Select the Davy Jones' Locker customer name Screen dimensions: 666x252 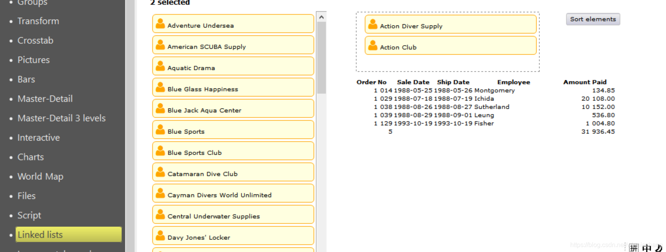(x=199, y=237)
